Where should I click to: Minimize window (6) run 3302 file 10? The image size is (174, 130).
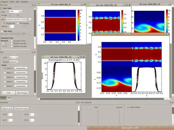pyautogui.click(x=79, y=57)
